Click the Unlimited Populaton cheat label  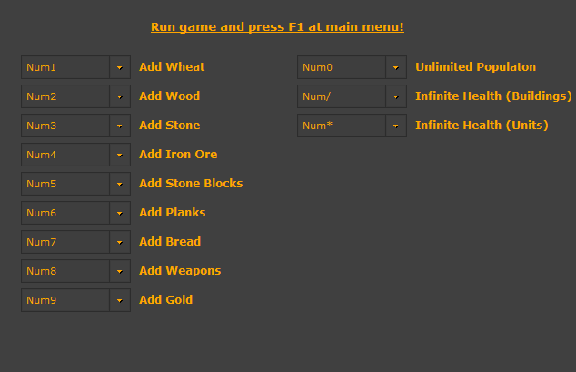click(x=475, y=67)
